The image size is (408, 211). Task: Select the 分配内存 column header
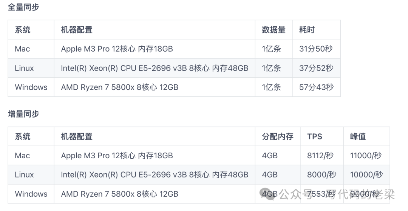pos(277,136)
